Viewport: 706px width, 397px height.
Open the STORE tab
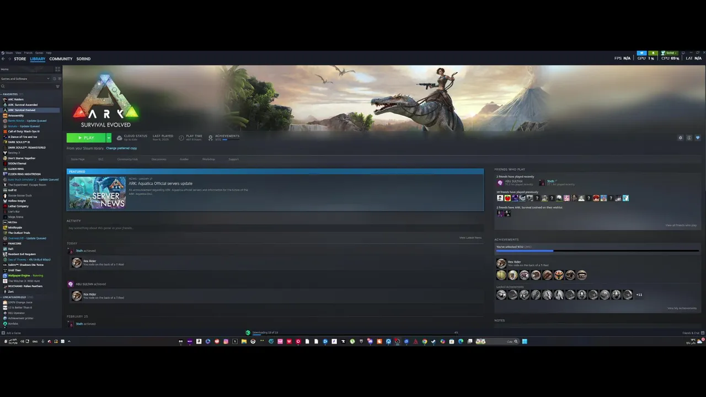[x=20, y=58]
